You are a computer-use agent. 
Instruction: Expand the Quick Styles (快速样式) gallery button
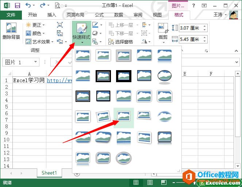click(81, 33)
